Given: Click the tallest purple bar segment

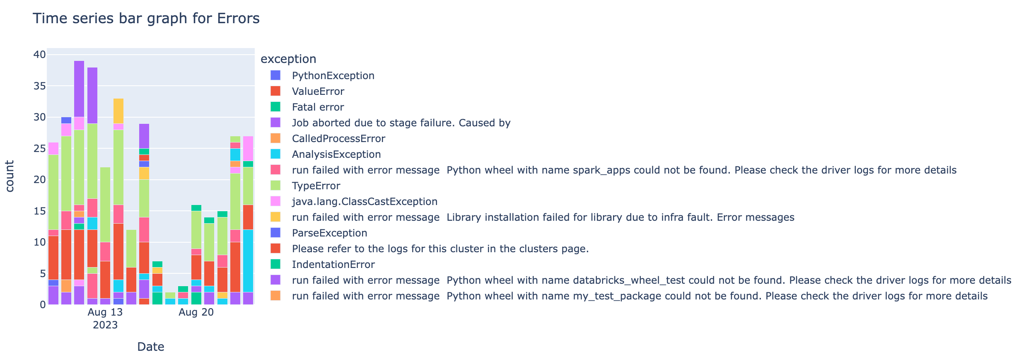Looking at the screenshot, I should click(79, 89).
